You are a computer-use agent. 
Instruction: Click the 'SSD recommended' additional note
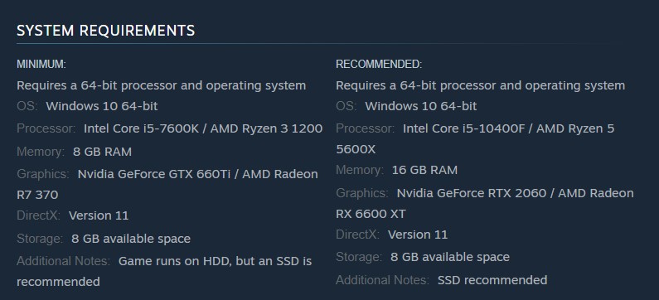(x=492, y=280)
